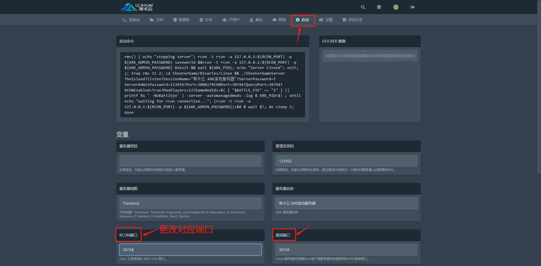Screen dimensions: 541x266
Task: Click the 服务器名称 server name field
Action: (x=347, y=203)
